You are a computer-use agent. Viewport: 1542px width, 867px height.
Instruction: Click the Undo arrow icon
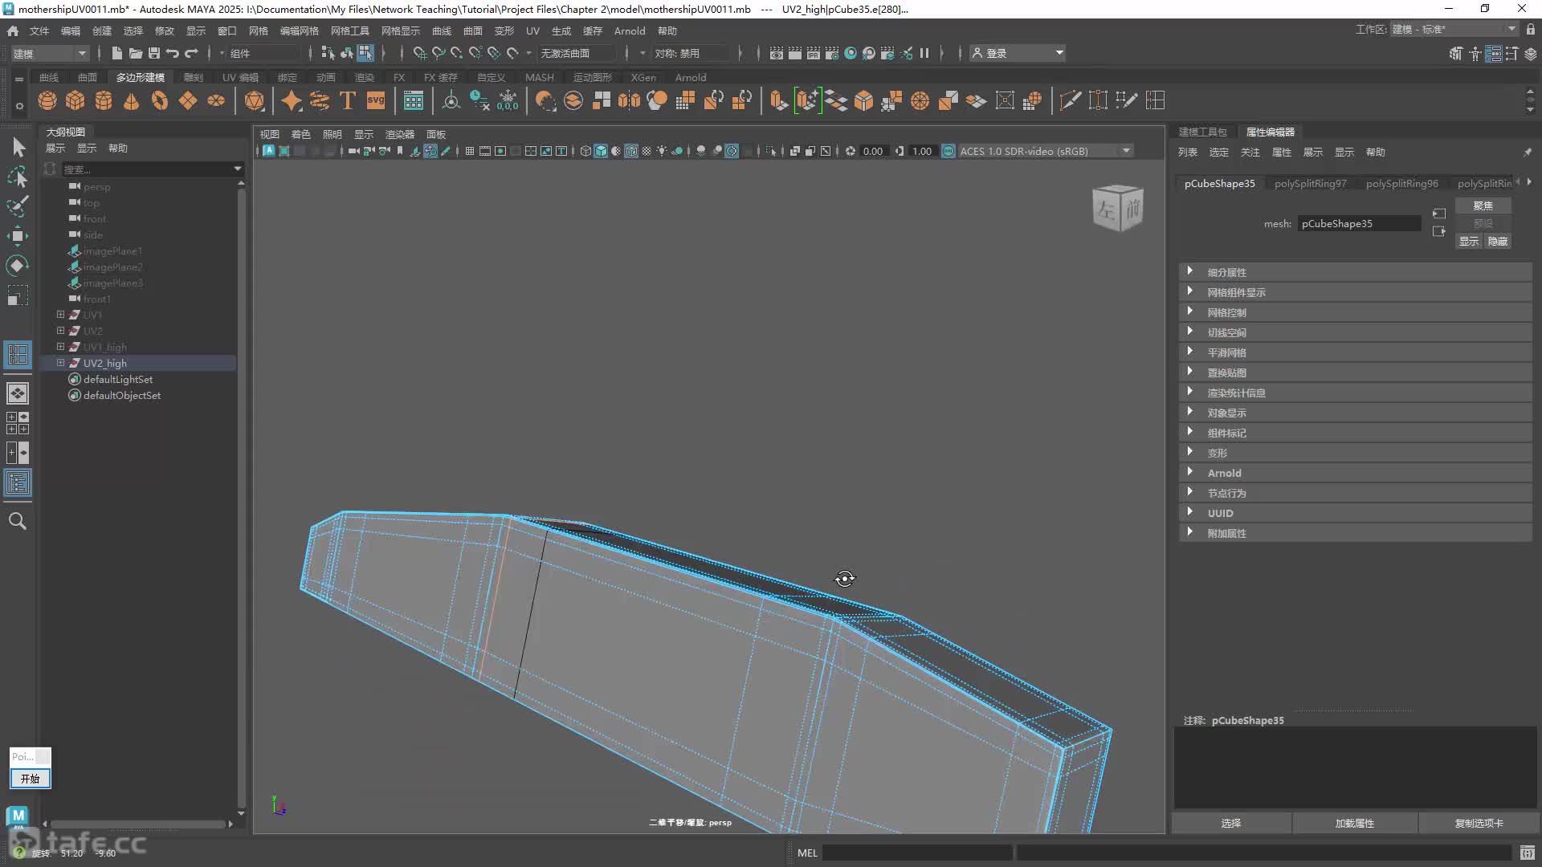click(x=173, y=53)
